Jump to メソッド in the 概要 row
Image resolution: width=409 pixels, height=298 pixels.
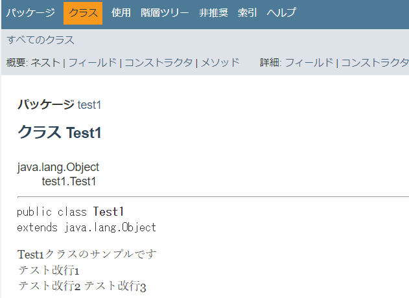[220, 63]
